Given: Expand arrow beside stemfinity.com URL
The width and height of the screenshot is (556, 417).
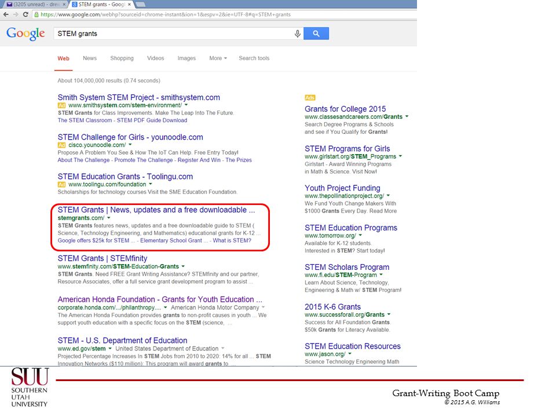Looking at the screenshot, I should point(184,266).
